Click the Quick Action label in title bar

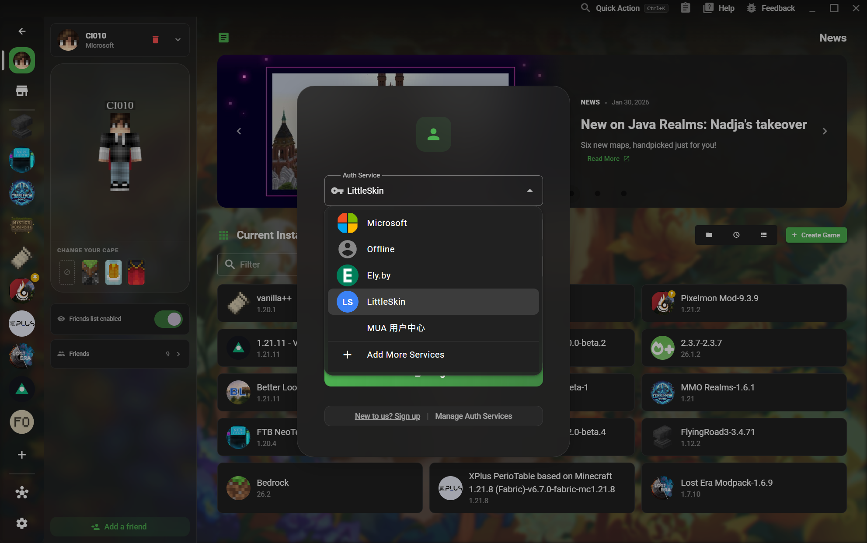(x=617, y=8)
